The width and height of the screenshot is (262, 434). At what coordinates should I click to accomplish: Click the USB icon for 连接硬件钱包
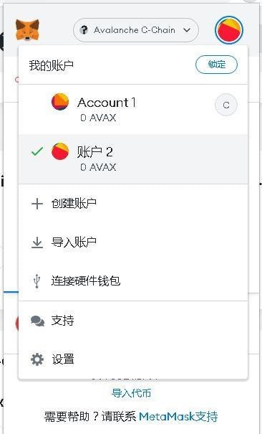click(x=37, y=281)
